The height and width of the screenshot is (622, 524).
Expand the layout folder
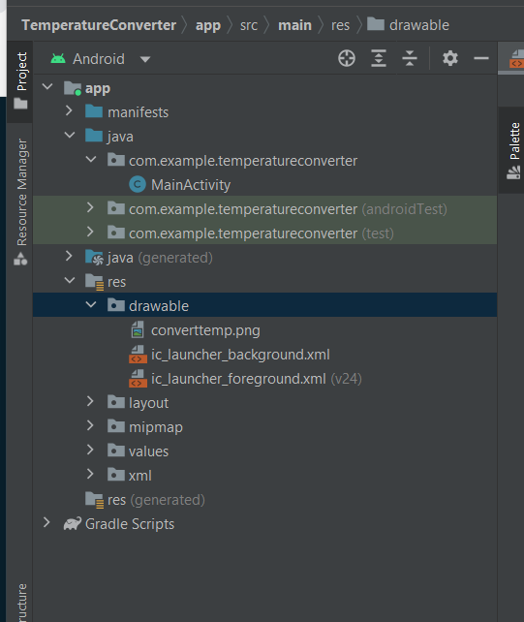(x=90, y=402)
